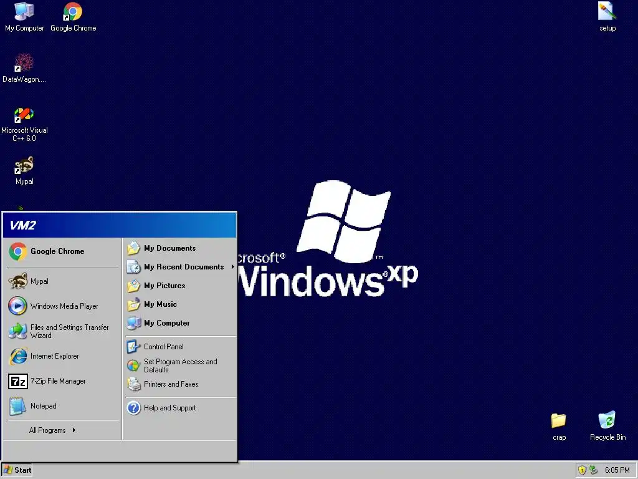Viewport: 638px width, 479px height.
Task: Click the My Recent Documents clock icon
Action: pyautogui.click(x=133, y=267)
